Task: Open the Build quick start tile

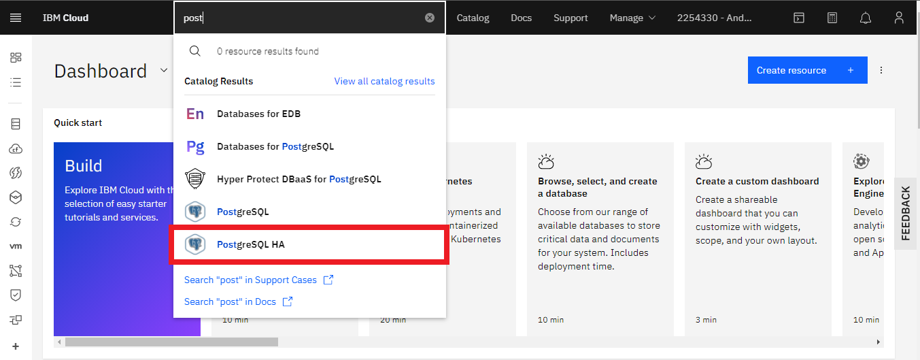Action: pyautogui.click(x=127, y=239)
